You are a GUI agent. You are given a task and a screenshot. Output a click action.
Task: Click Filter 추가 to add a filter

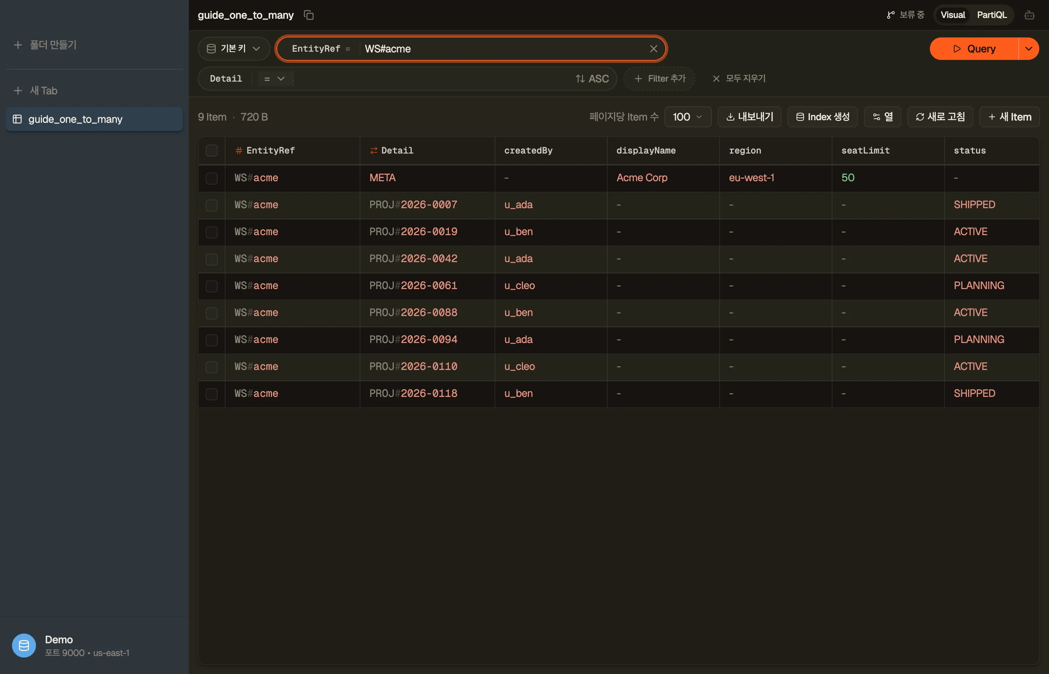pyautogui.click(x=659, y=79)
